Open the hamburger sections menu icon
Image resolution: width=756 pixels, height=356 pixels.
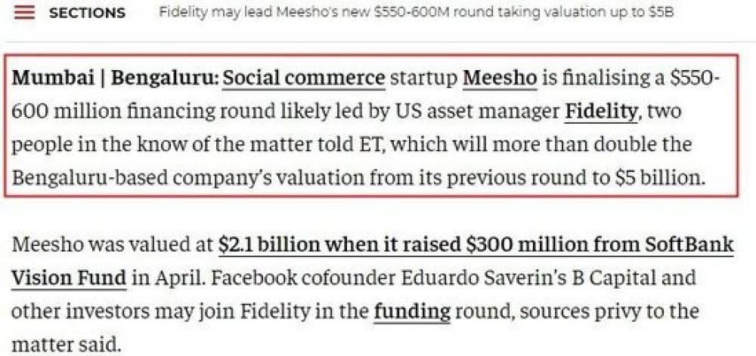pyautogui.click(x=25, y=13)
